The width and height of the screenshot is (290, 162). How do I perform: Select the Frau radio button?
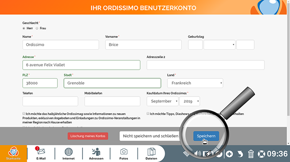[x=37, y=28]
